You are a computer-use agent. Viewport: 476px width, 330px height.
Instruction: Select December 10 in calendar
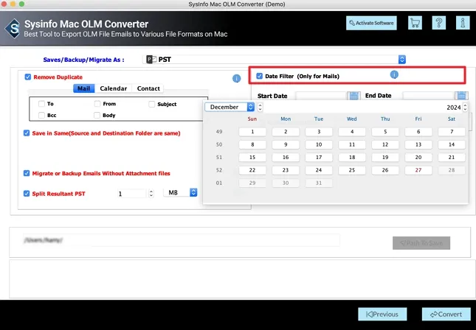coord(319,144)
